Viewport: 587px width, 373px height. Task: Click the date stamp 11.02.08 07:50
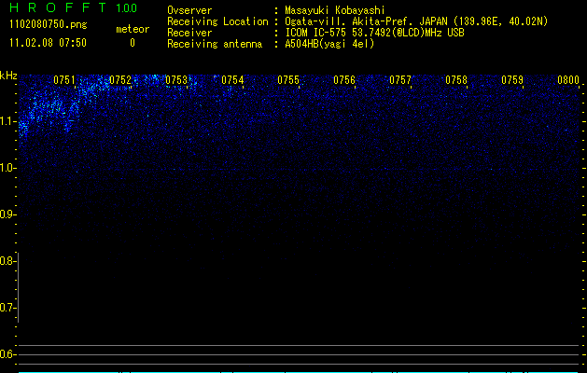(x=48, y=43)
